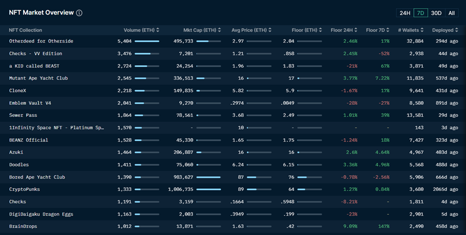Open the CryptoPunks collection row
Screen dimensions: 466x235
click(x=24, y=190)
